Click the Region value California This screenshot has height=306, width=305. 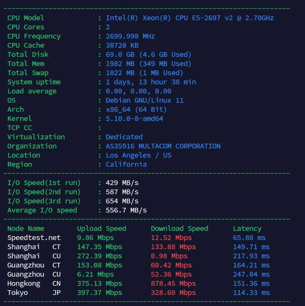(126, 165)
